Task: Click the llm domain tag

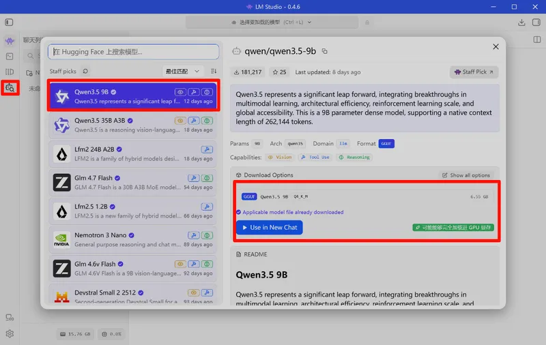Action: click(343, 144)
